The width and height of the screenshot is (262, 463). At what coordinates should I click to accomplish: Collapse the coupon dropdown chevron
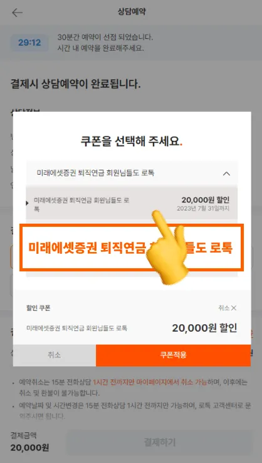(226, 173)
